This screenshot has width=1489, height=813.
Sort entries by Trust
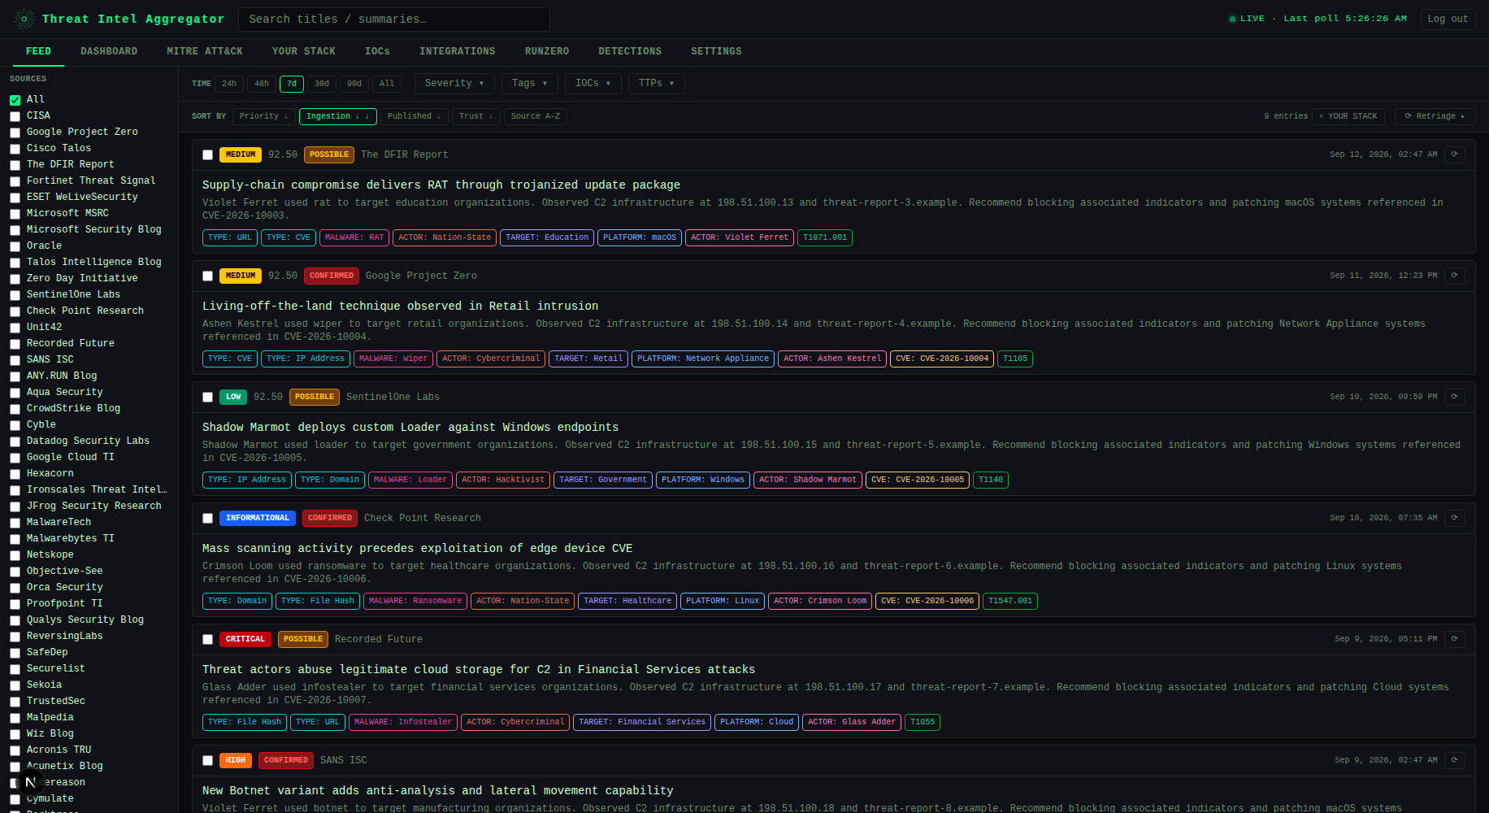(475, 116)
